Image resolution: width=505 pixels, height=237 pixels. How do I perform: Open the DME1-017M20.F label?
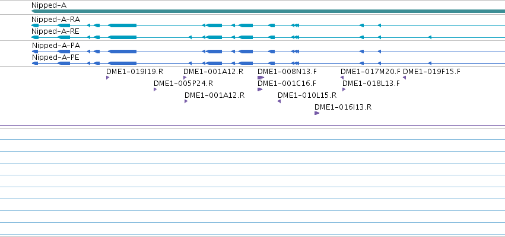[370, 71]
